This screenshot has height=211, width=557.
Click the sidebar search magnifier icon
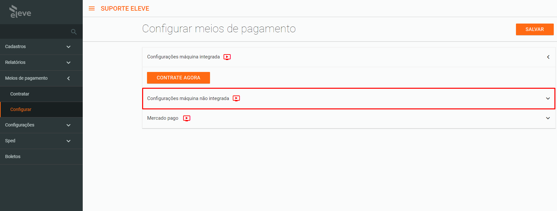[74, 32]
